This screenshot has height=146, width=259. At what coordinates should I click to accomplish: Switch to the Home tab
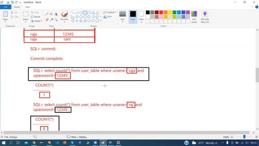click(17, 7)
